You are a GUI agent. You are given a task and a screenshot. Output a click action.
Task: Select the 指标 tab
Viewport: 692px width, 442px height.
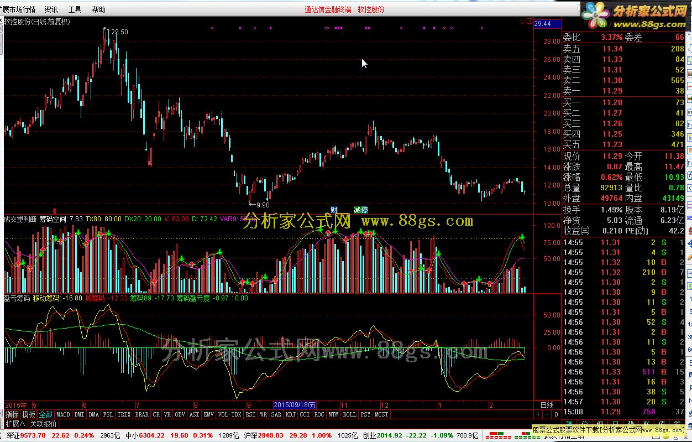pos(12,414)
